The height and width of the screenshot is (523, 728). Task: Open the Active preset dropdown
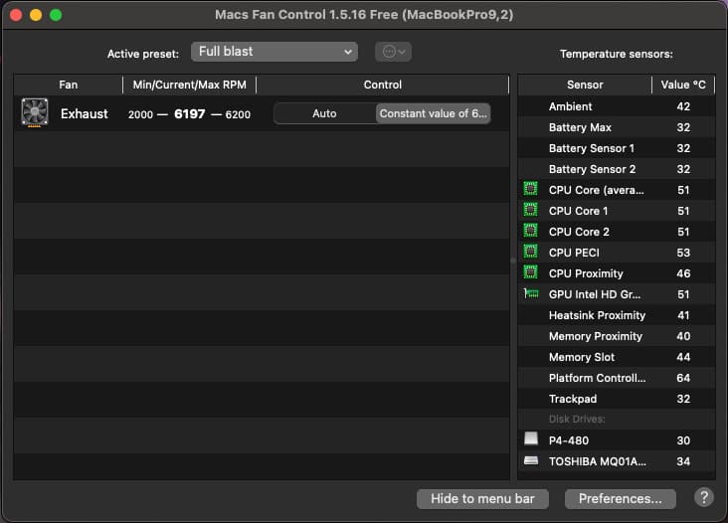point(274,52)
